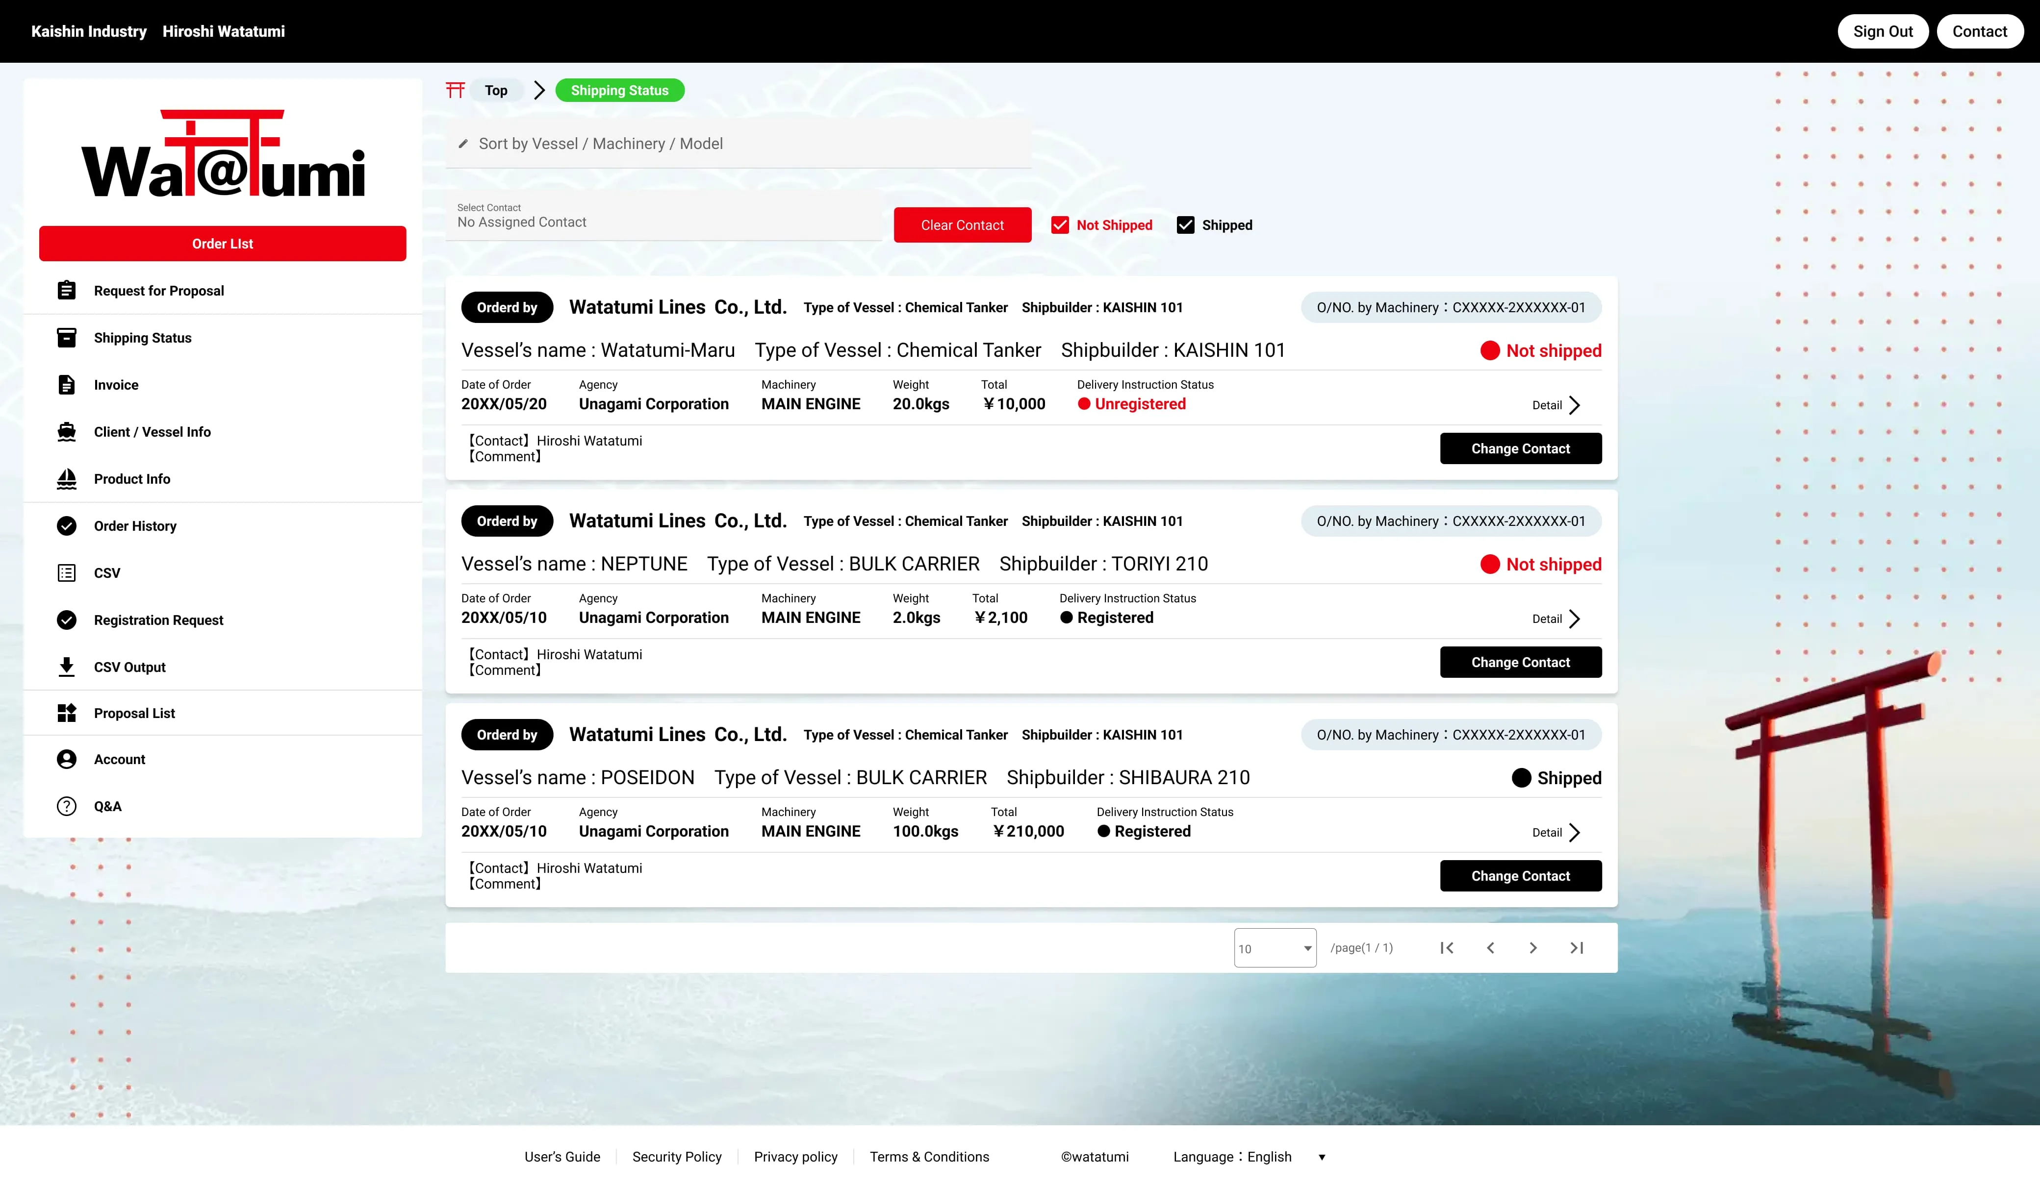Select the Shipping Status sidebar icon

pos(67,338)
